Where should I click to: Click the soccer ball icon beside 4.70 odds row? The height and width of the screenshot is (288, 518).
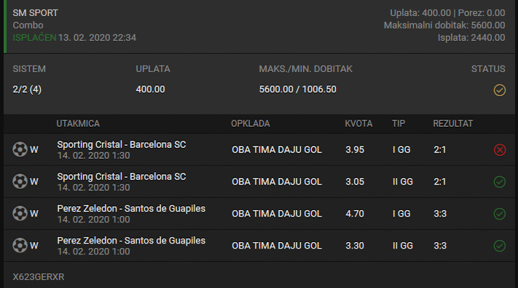point(20,214)
